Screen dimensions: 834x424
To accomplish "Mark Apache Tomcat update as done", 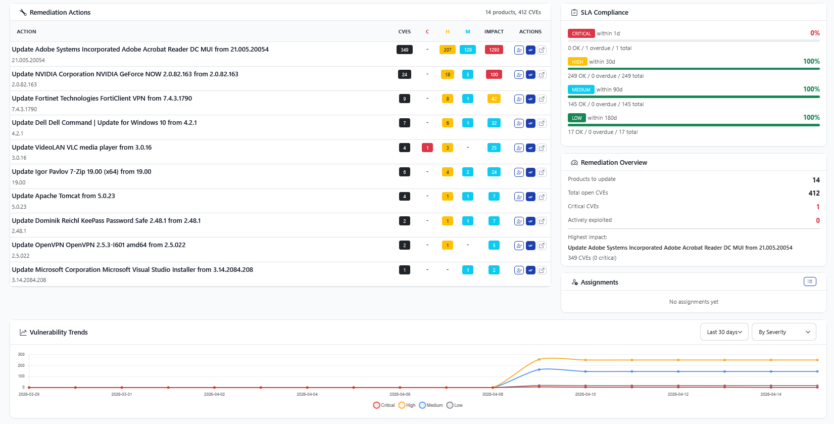I will (x=530, y=197).
